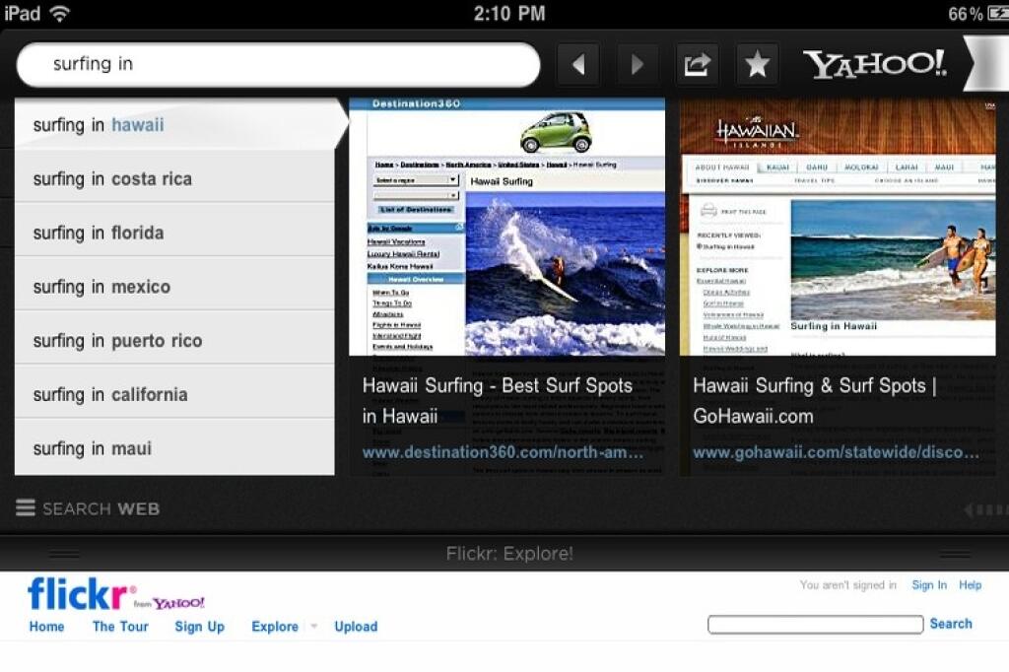Viewport: 1009px width, 672px height.
Task: Expand the Explore dropdown arrow on Flickr
Action: pos(314,626)
